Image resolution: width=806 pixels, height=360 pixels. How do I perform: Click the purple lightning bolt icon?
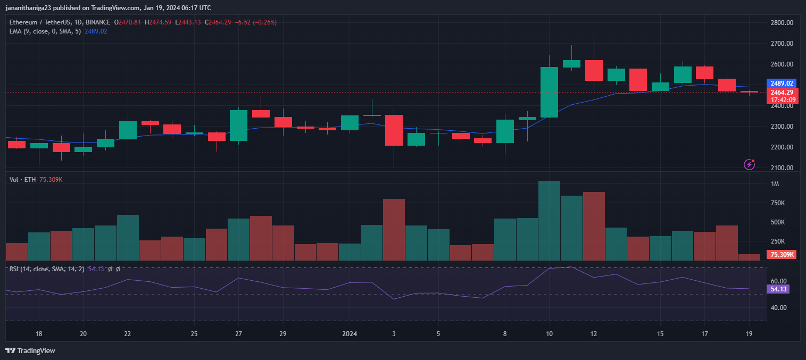[x=749, y=164]
